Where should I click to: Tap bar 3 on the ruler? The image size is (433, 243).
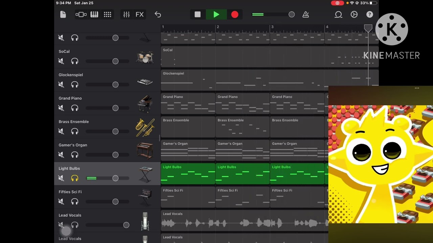tap(272, 27)
